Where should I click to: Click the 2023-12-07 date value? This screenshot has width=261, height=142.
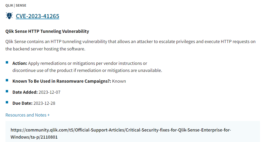pyautogui.click(x=49, y=92)
